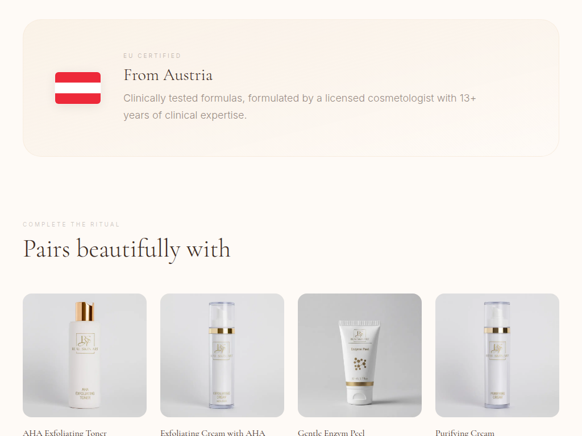Click the AHA Exfoliating Toner title link
Image resolution: width=582 pixels, height=436 pixels.
click(65, 433)
